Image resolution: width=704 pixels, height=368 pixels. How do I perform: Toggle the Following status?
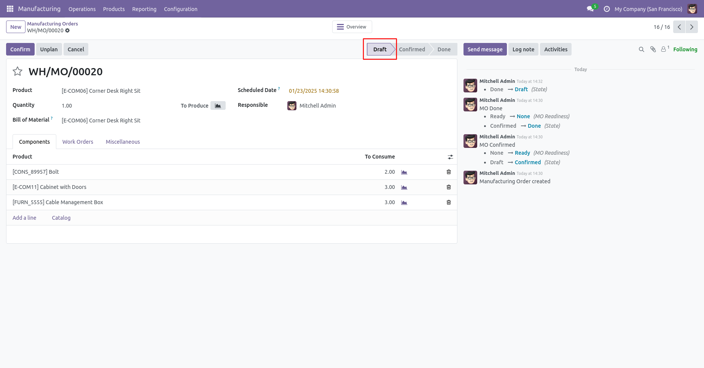pyautogui.click(x=685, y=49)
